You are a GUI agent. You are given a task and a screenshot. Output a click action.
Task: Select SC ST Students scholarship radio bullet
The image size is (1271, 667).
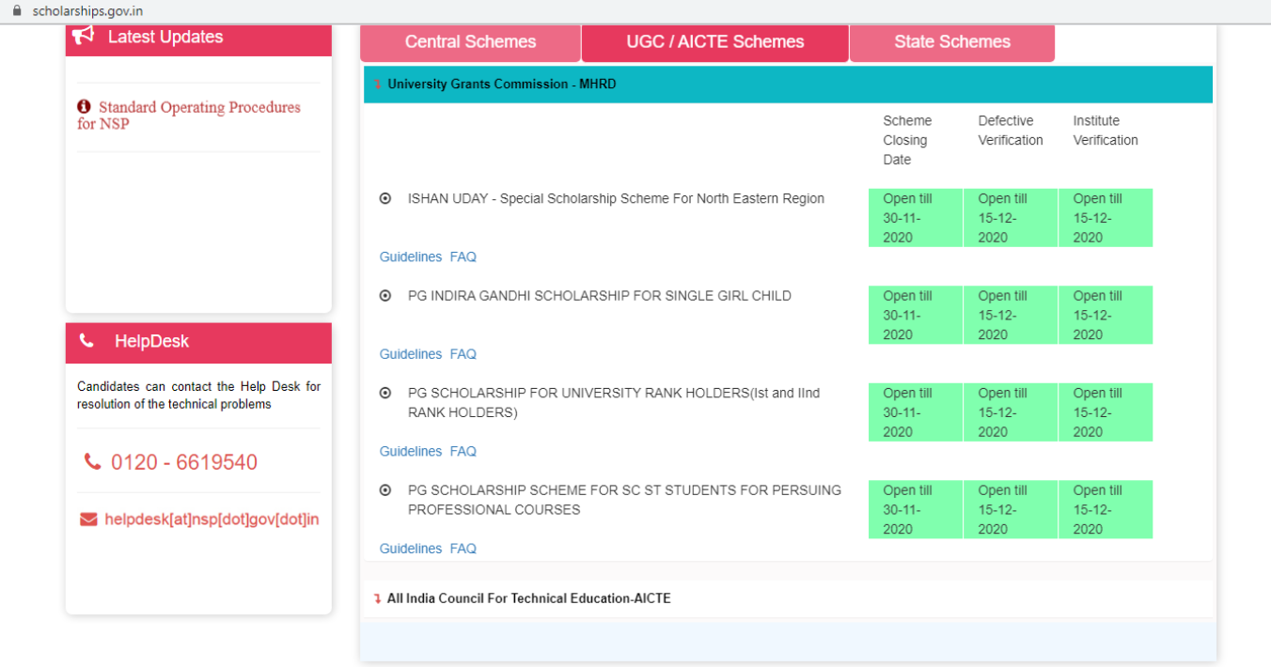(x=385, y=490)
